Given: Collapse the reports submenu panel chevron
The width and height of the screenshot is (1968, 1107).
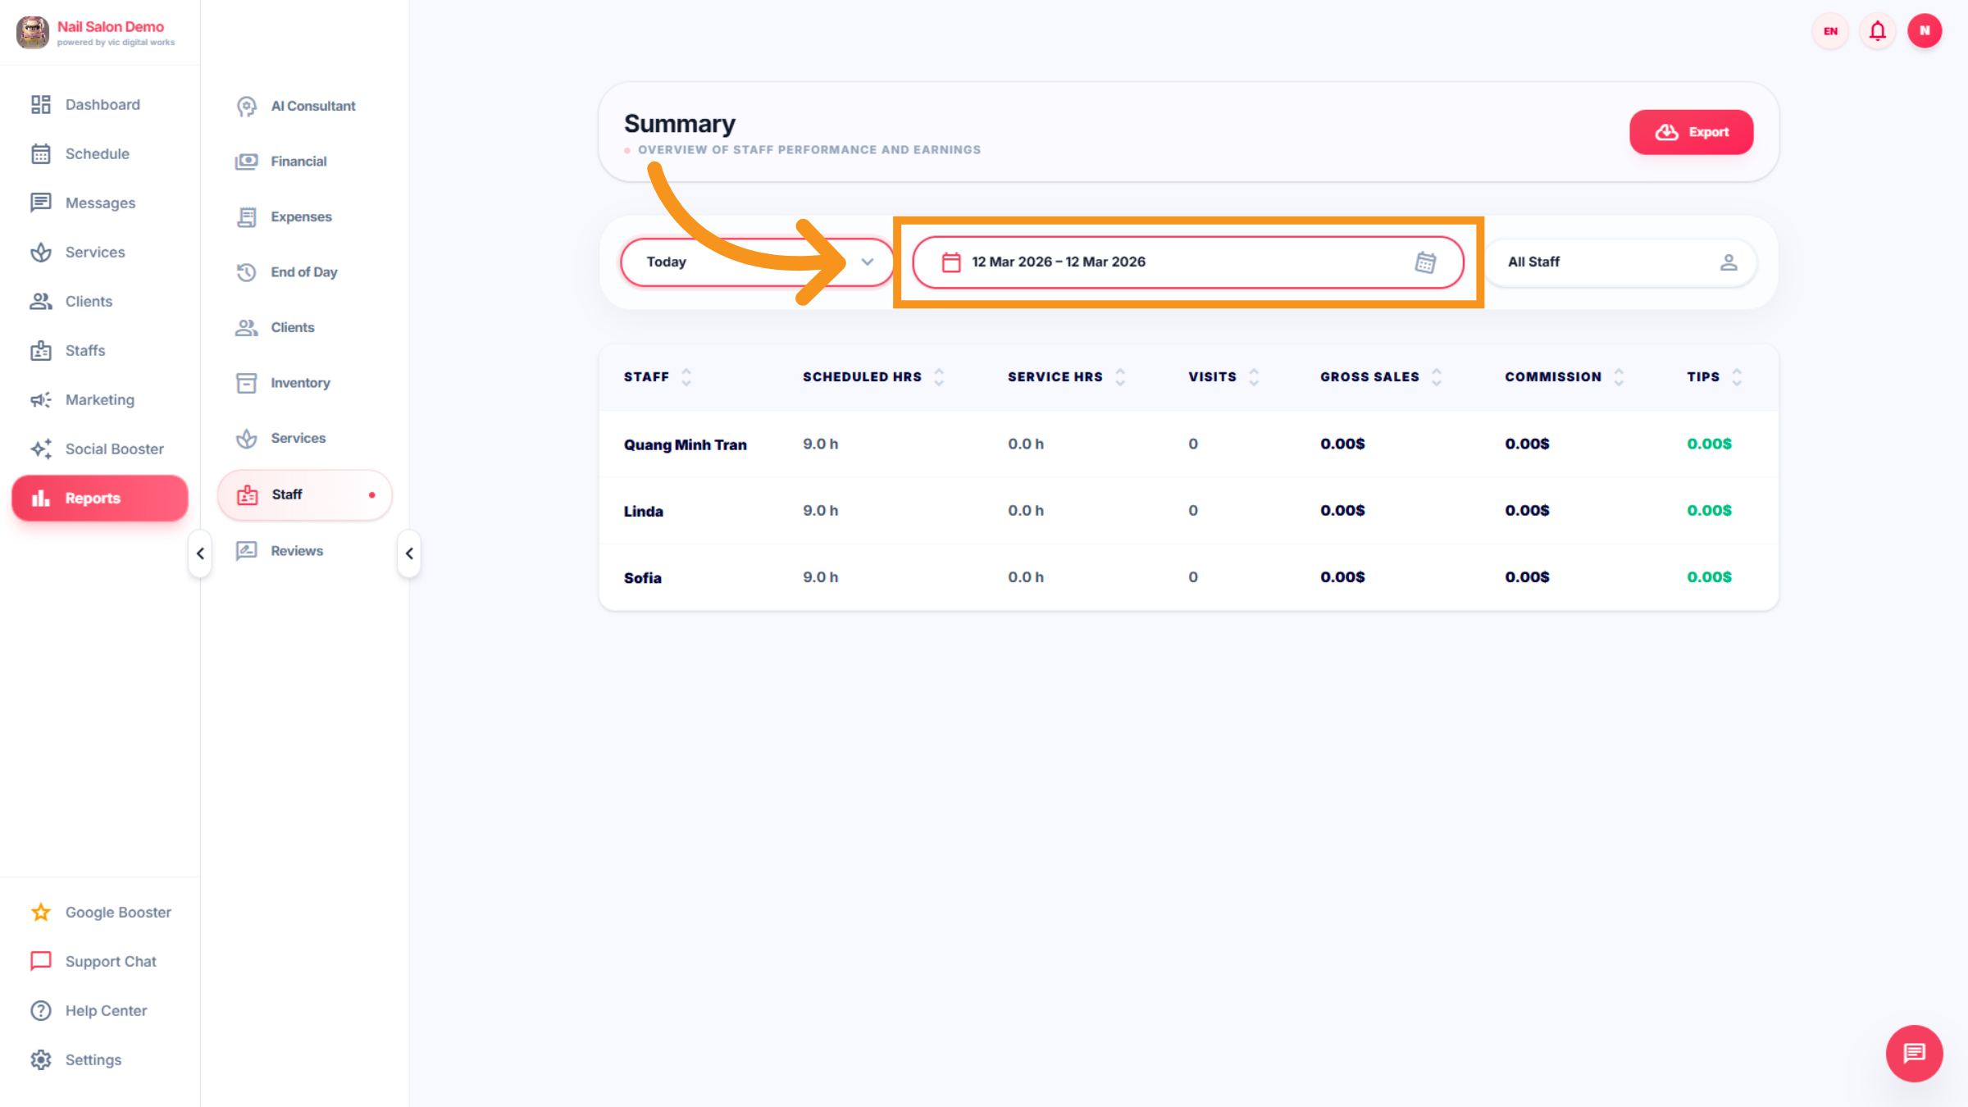Looking at the screenshot, I should pos(409,553).
